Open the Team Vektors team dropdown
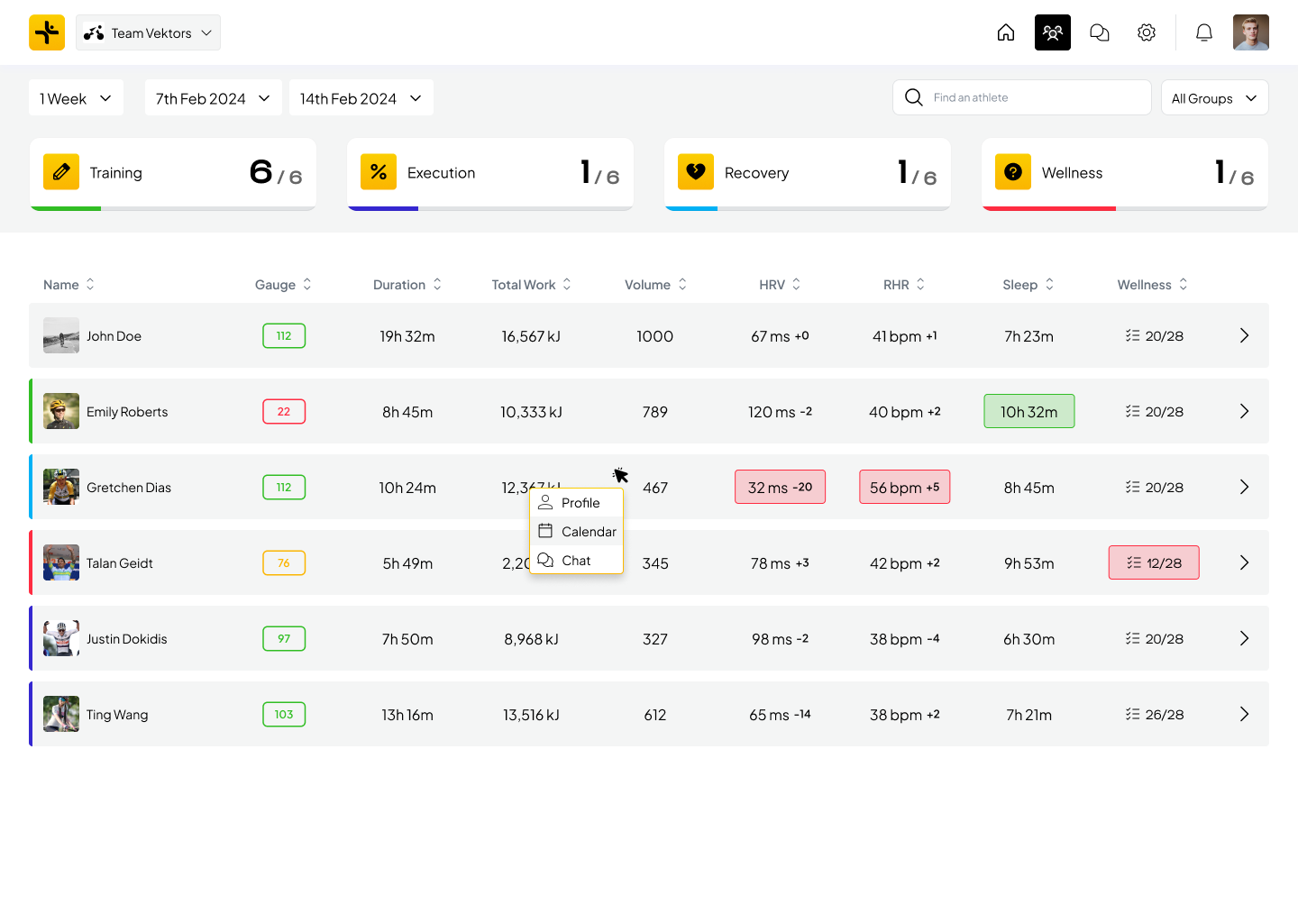Image resolution: width=1298 pixels, height=923 pixels. 148,32
